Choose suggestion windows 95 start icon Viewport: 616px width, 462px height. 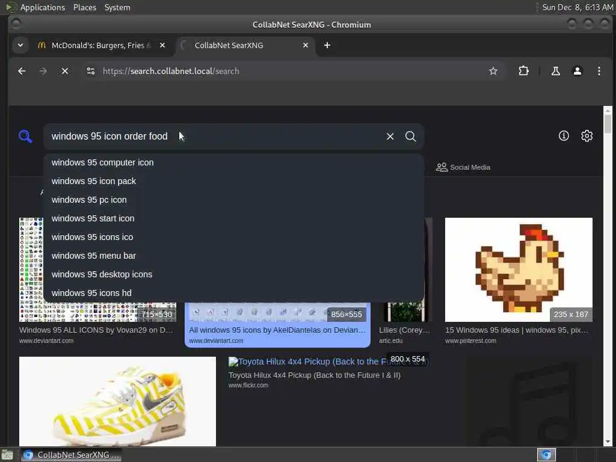tap(234, 218)
